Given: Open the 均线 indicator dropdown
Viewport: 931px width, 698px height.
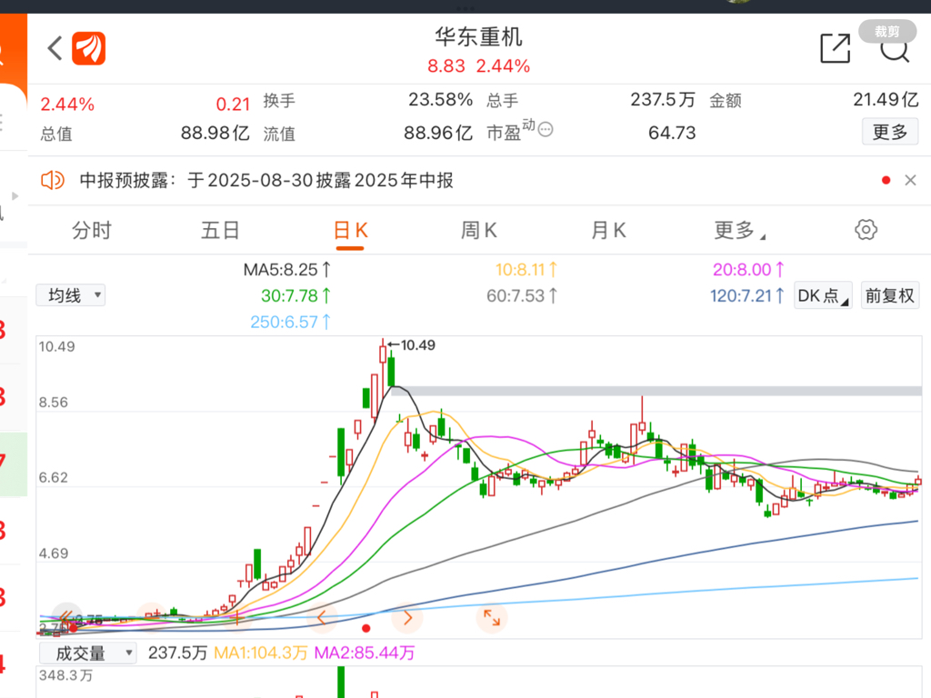Looking at the screenshot, I should click(x=71, y=295).
